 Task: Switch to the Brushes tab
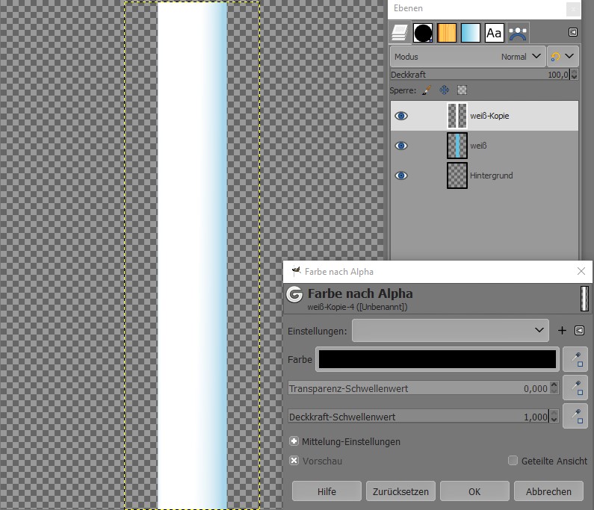tap(423, 33)
